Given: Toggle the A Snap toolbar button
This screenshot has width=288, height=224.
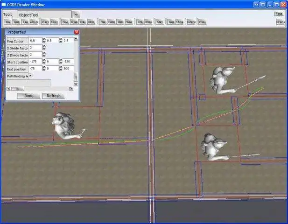Looking at the screenshot, I should 180,22.
